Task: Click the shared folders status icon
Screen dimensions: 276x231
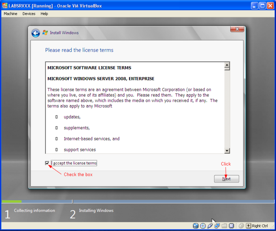Action: pos(224,226)
